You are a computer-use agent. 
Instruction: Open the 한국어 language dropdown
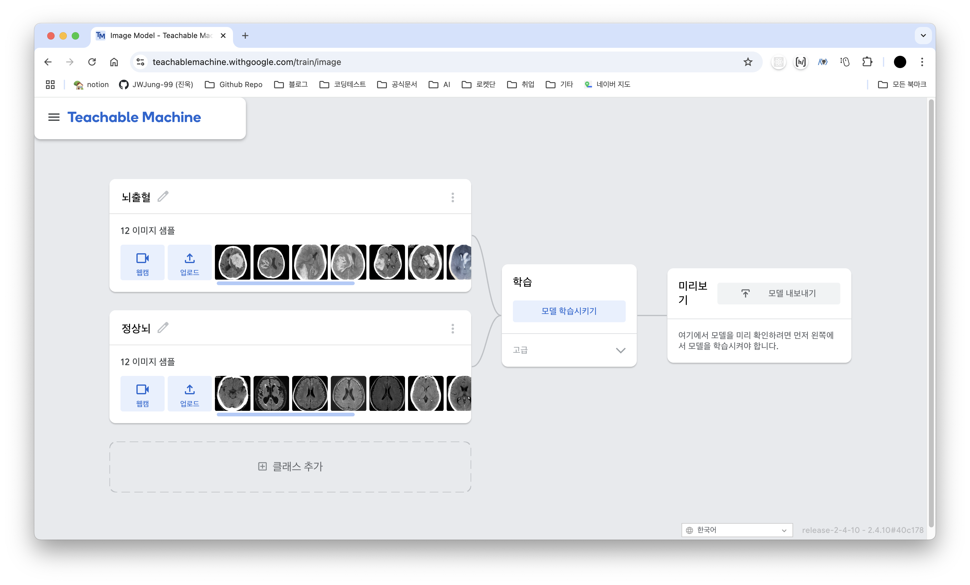737,530
